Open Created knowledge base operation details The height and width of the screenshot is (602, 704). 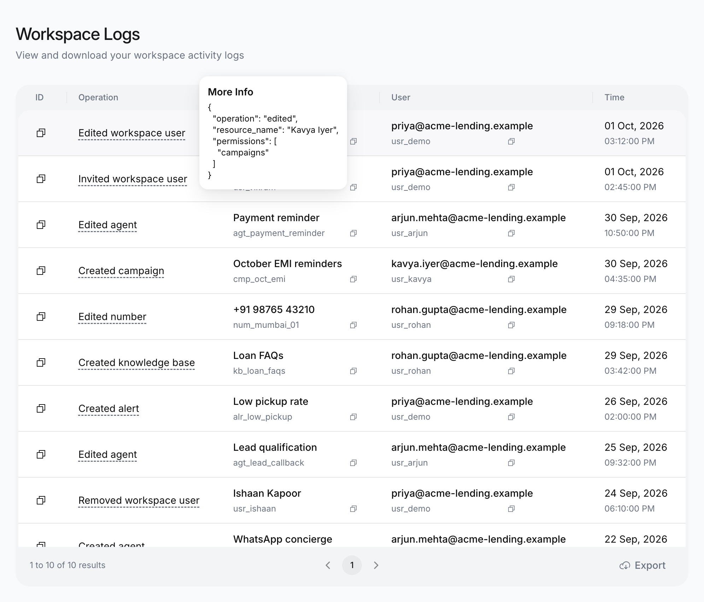(136, 363)
